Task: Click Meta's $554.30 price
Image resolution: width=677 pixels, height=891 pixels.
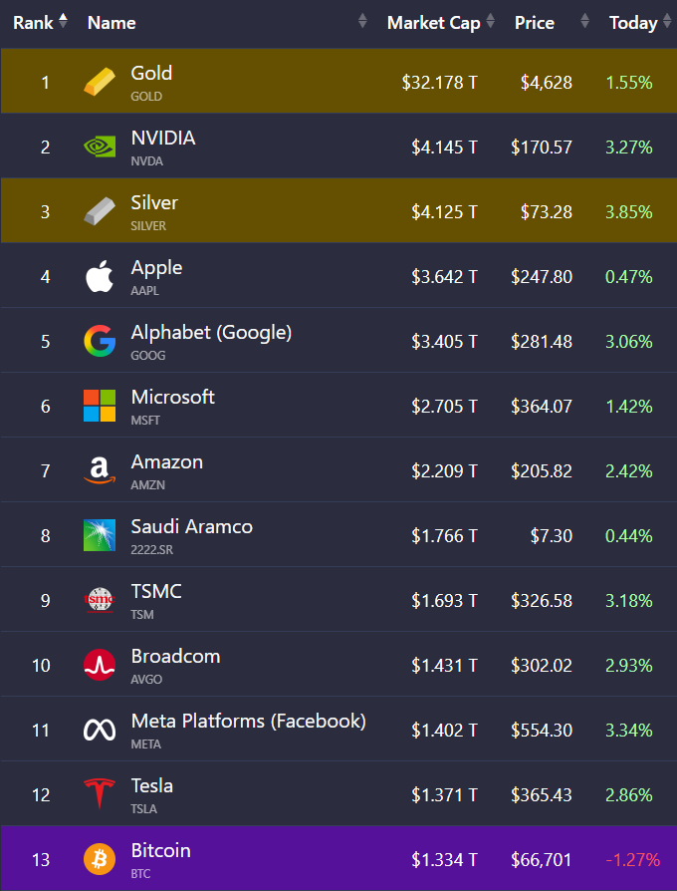Action: click(542, 731)
